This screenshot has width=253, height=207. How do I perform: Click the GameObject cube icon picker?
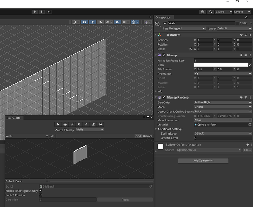[158, 24]
